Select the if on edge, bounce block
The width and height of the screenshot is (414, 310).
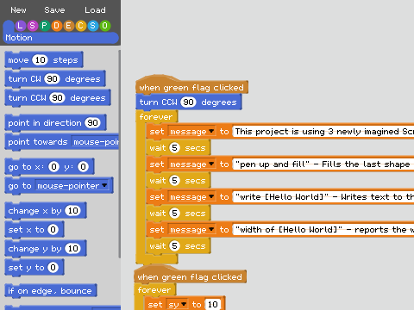tap(51, 291)
